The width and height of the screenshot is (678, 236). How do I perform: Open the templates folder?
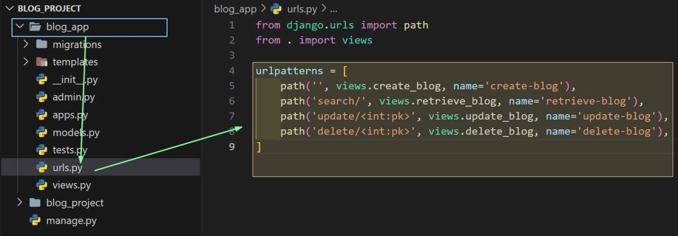(75, 62)
